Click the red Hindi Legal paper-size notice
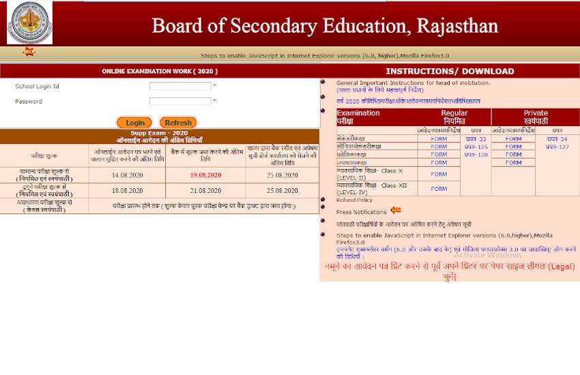580x375 pixels. click(x=450, y=271)
